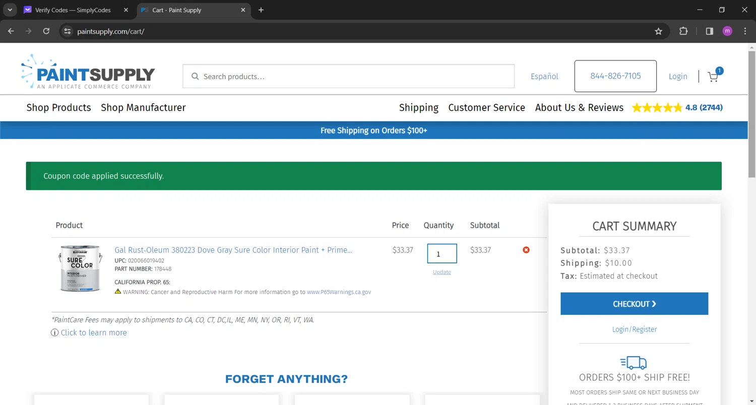Toggle the browser side panel icon
The height and width of the screenshot is (405, 756).
[710, 31]
